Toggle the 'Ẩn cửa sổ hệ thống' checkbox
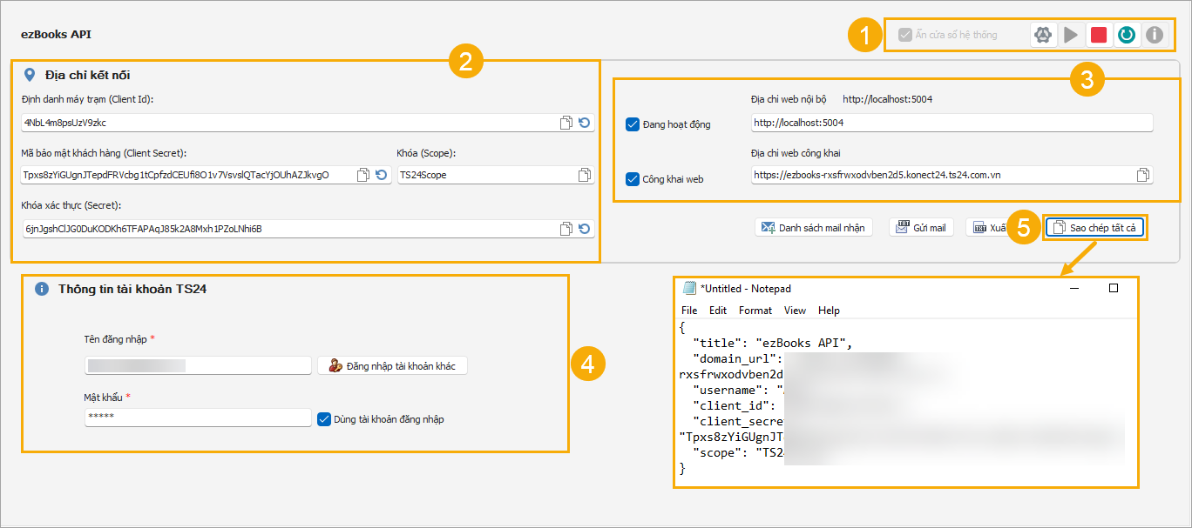The width and height of the screenshot is (1192, 528). (904, 35)
